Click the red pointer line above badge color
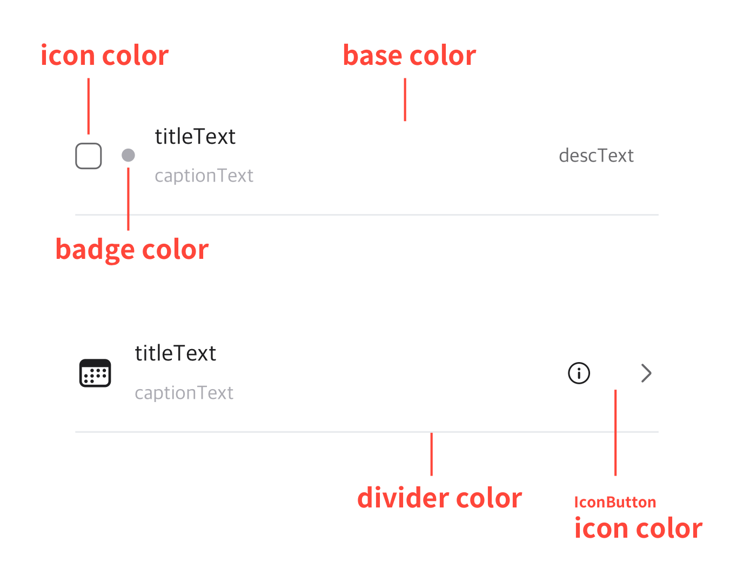Image resolution: width=750 pixels, height=575 pixels. [x=128, y=199]
